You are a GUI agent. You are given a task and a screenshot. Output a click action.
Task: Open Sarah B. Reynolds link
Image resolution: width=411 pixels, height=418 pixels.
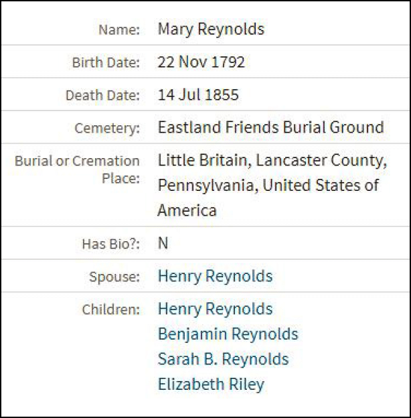pos(223,359)
